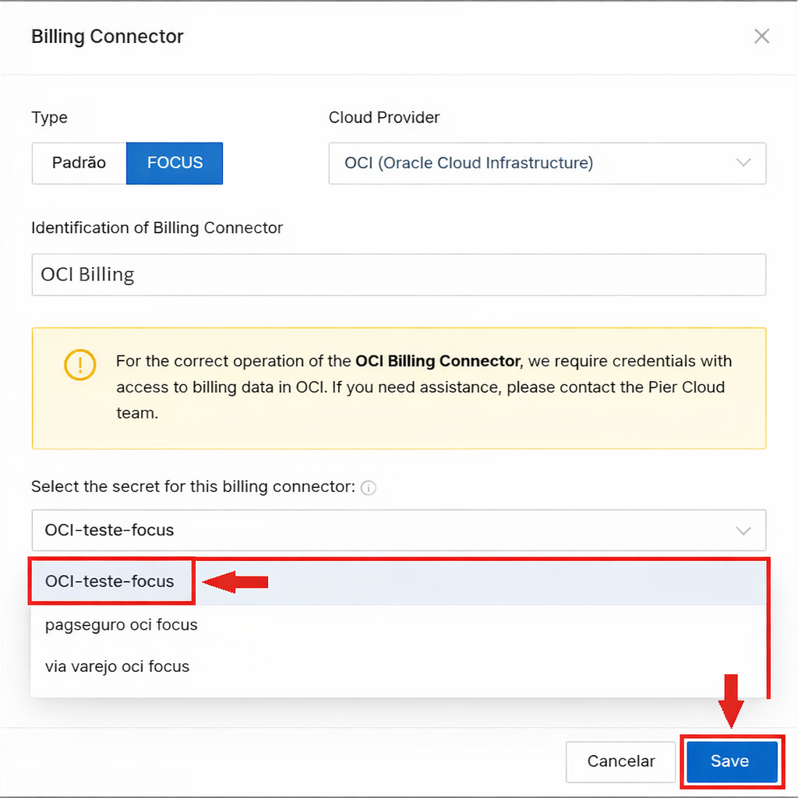Click the red downward arrow above Save
This screenshot has height=798, width=798.
pyautogui.click(x=730, y=700)
